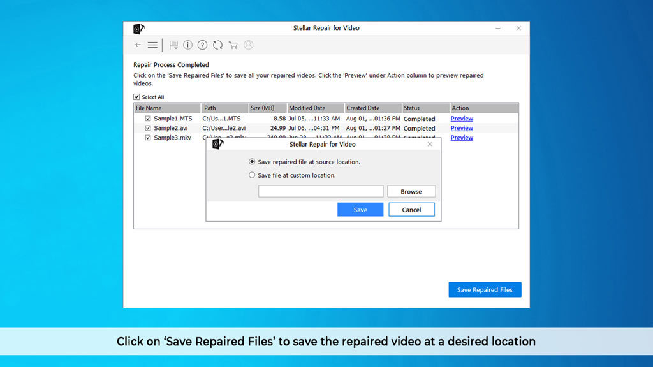The height and width of the screenshot is (367, 653).
Task: Click the back arrow in the toolbar
Action: tap(138, 45)
